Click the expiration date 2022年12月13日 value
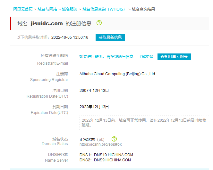213x170 pixels. (x=94, y=107)
